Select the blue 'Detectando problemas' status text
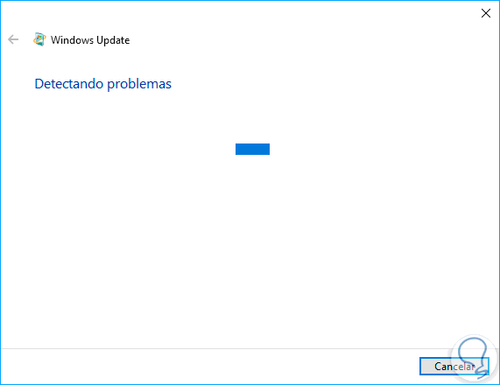This screenshot has width=500, height=385. point(103,84)
